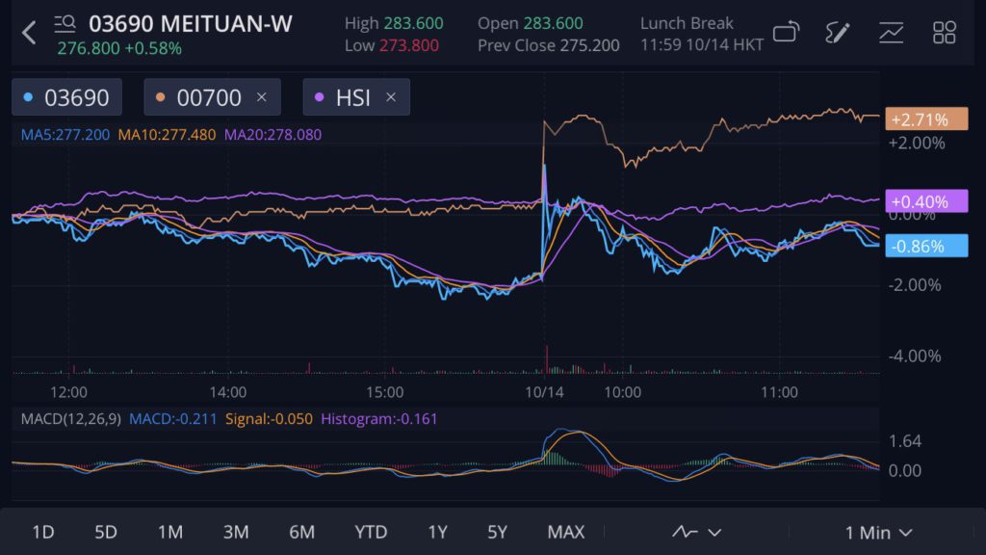Tap the MA10:277.480 label
Image resolution: width=986 pixels, height=555 pixels.
point(167,135)
